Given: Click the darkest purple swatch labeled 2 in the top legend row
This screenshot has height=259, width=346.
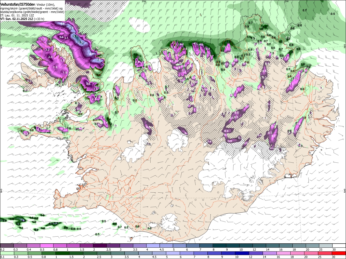Looking at the screenshot, I should [100, 246].
